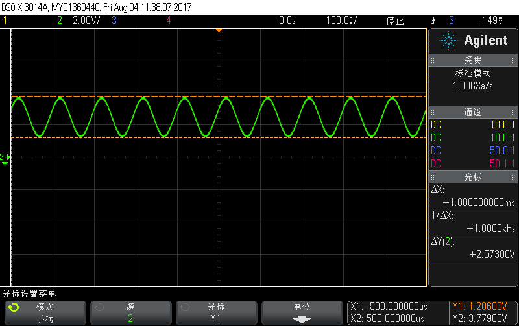Click the 模式 手动 cursor mode softkey
519x326 pixels.
45,313
